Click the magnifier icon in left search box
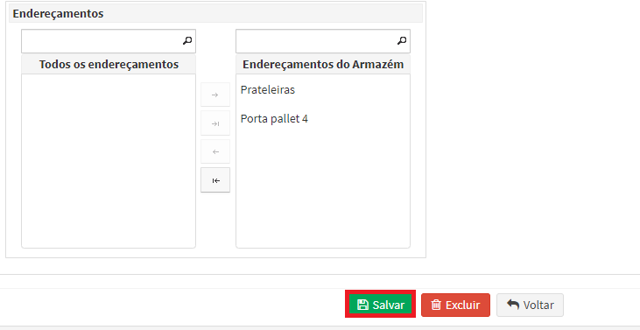Viewport: 640px width, 330px height. click(187, 40)
